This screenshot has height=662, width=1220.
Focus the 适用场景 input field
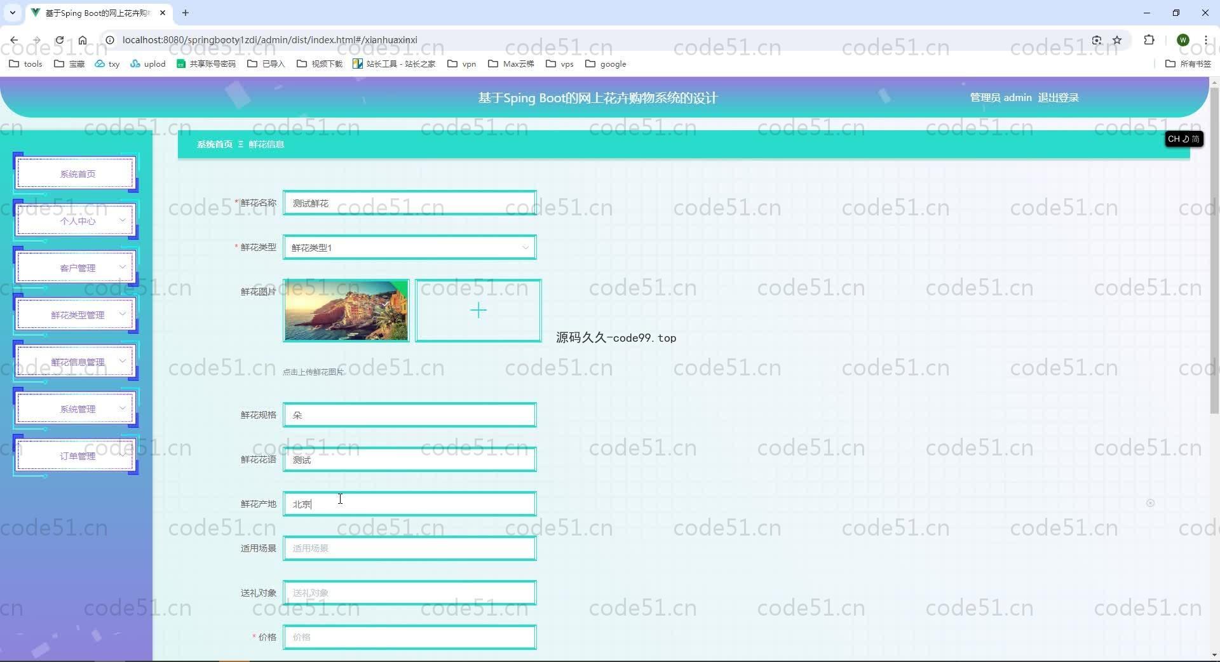410,548
